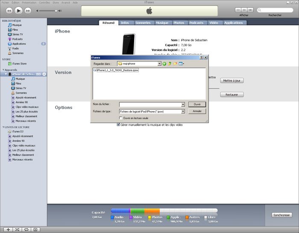The image size is (299, 233).
Task: Click the Play button
Action: click(x=18, y=11)
